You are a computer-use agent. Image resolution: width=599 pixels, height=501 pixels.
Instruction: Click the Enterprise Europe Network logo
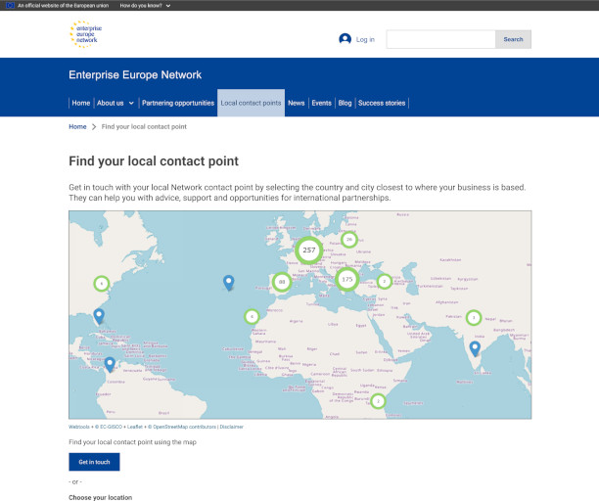pyautogui.click(x=86, y=34)
